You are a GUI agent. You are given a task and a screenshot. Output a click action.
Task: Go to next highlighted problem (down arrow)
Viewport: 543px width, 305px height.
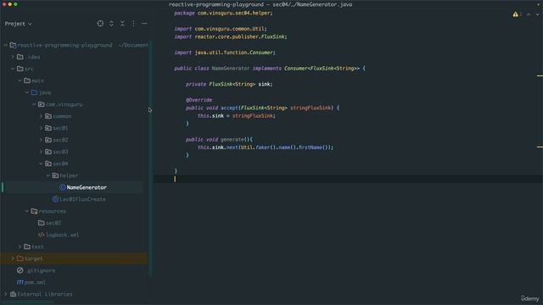[537, 14]
